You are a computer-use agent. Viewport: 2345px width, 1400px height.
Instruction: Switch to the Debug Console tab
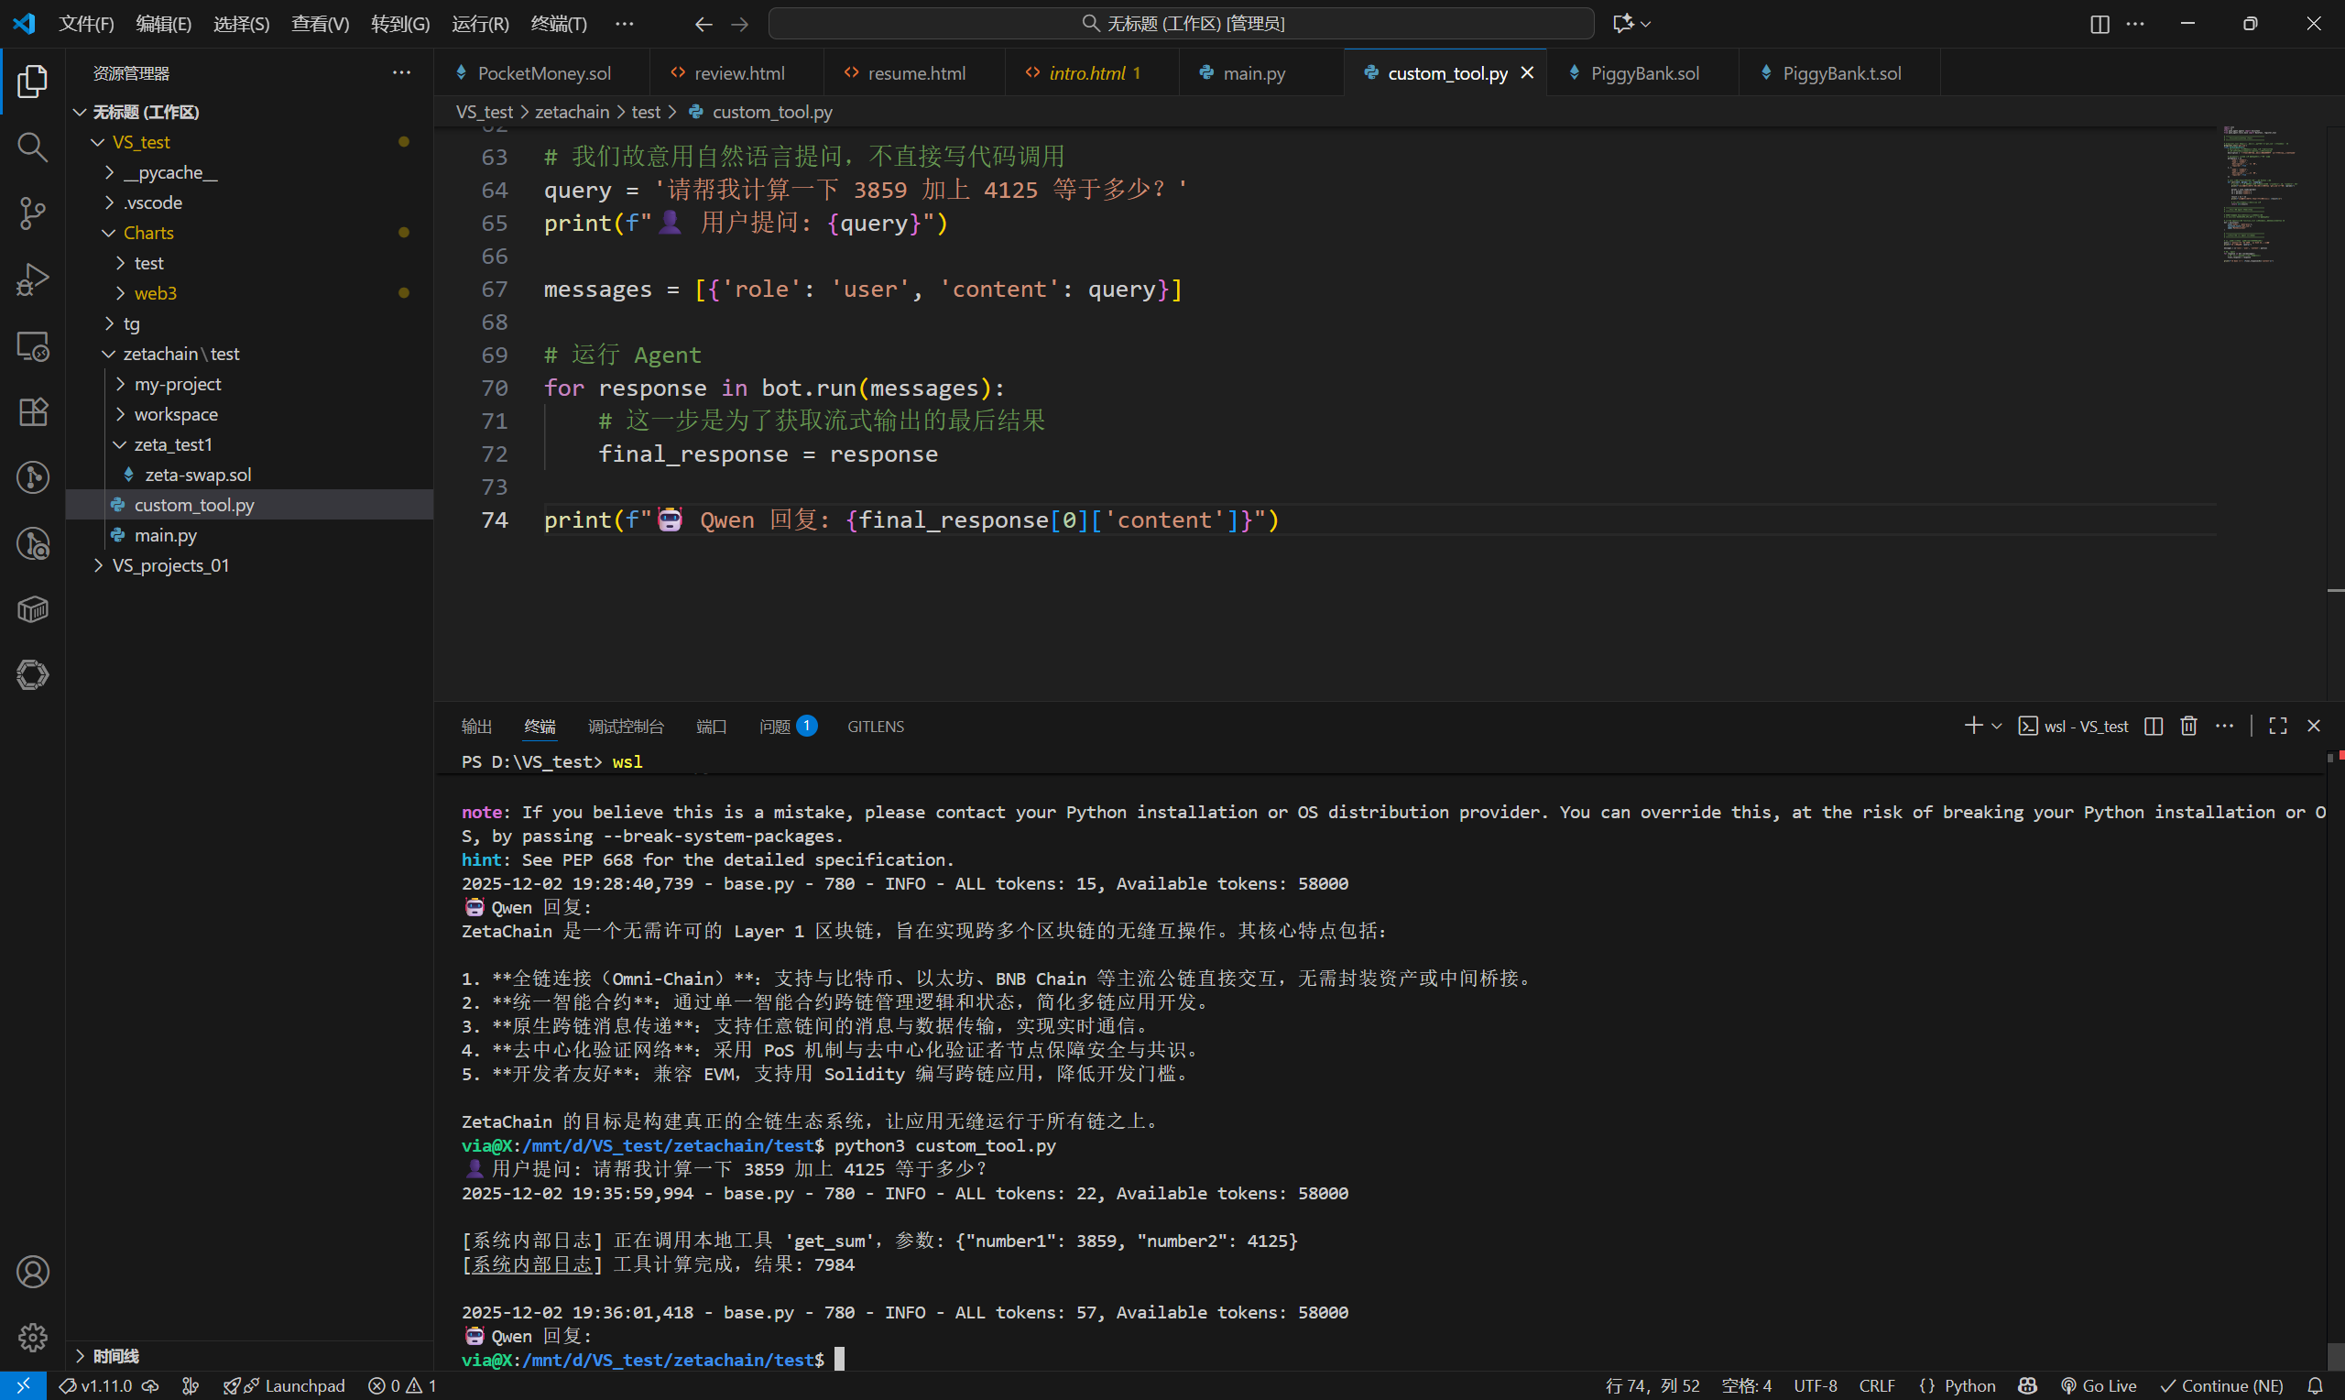point(625,726)
